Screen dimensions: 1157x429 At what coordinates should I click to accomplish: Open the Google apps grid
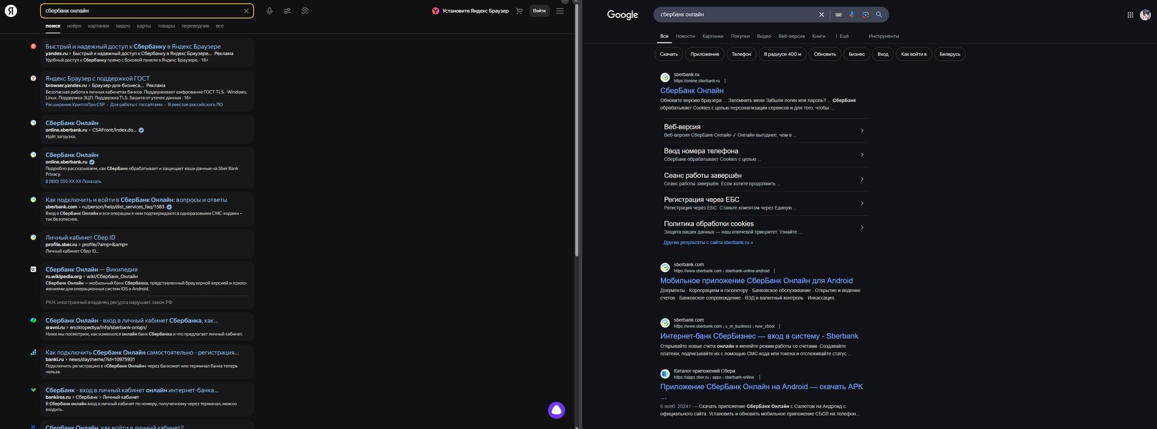point(1130,15)
